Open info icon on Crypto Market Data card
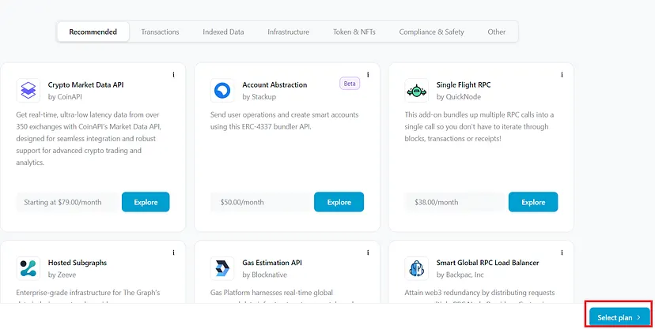The image size is (655, 329). [x=173, y=75]
